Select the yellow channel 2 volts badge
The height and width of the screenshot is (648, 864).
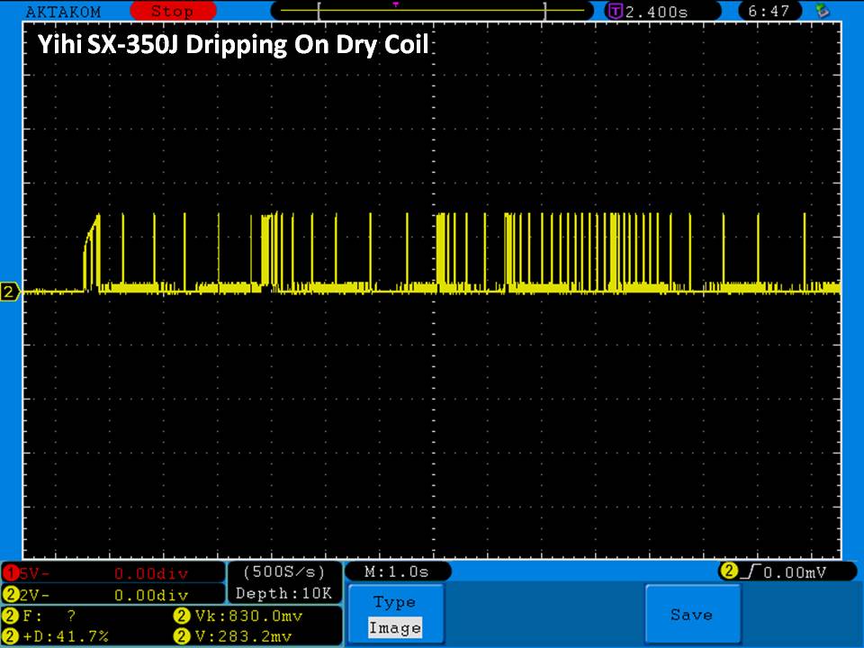coord(11,595)
